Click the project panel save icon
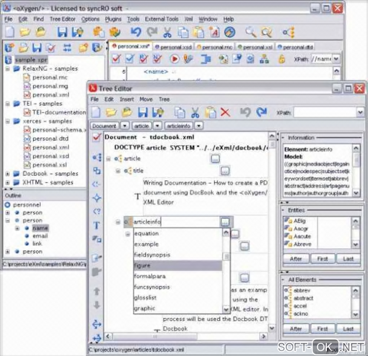Viewport: 368px width, 356px height. (37, 48)
